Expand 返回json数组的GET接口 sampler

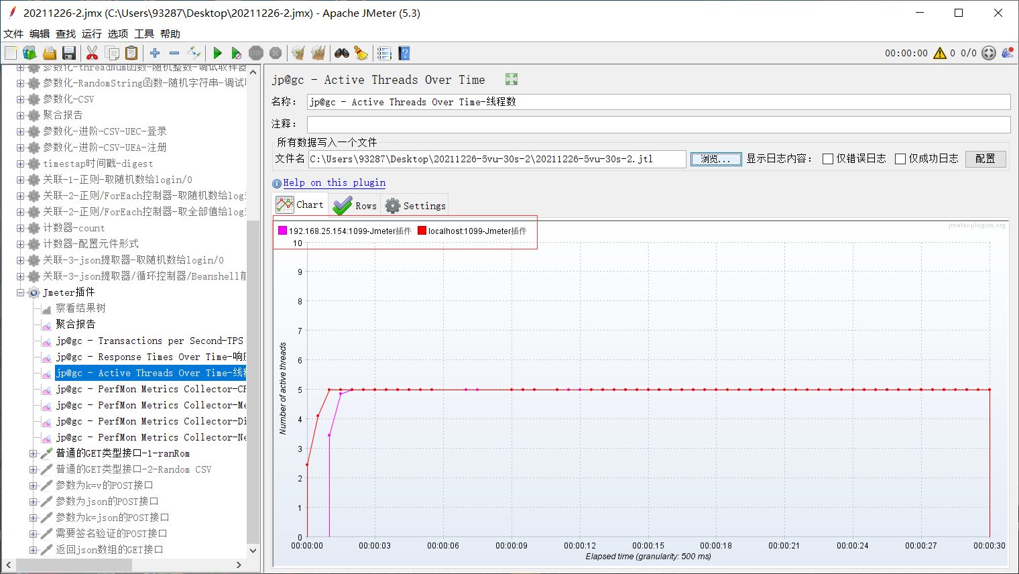tap(33, 550)
